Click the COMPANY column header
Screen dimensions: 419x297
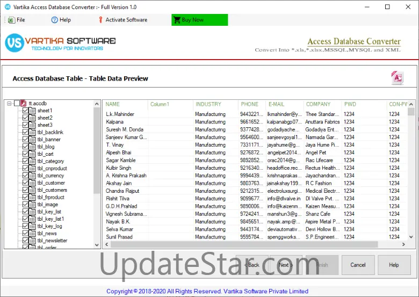point(322,104)
